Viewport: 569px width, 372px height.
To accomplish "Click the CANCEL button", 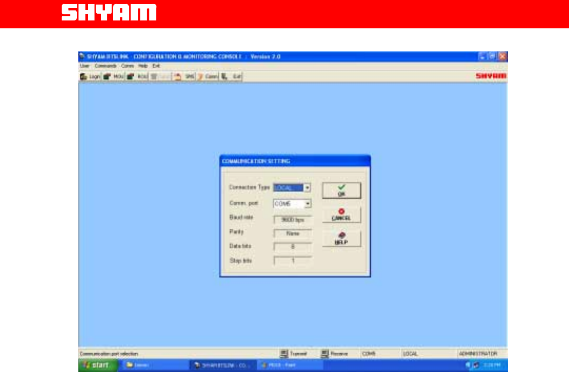I will 341,215.
